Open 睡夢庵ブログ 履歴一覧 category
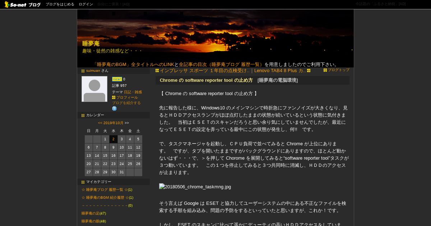Viewport: 431px width, 226px height. [x=105, y=190]
